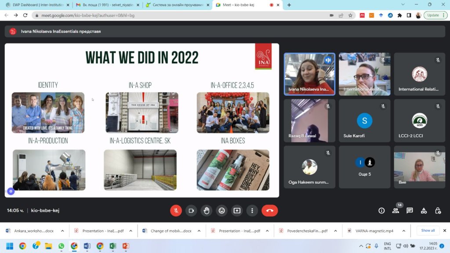
Task: Raise hand in the meeting
Action: tap(207, 210)
